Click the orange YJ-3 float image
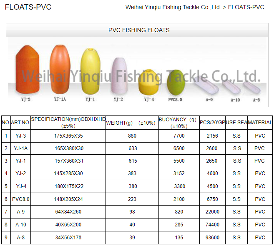 (x=28, y=70)
